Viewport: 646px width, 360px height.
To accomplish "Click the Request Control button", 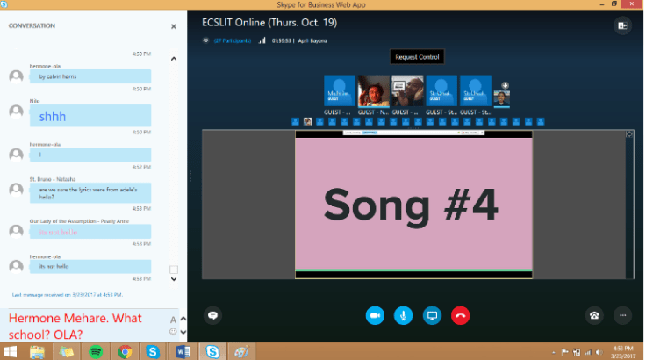I will click(417, 57).
